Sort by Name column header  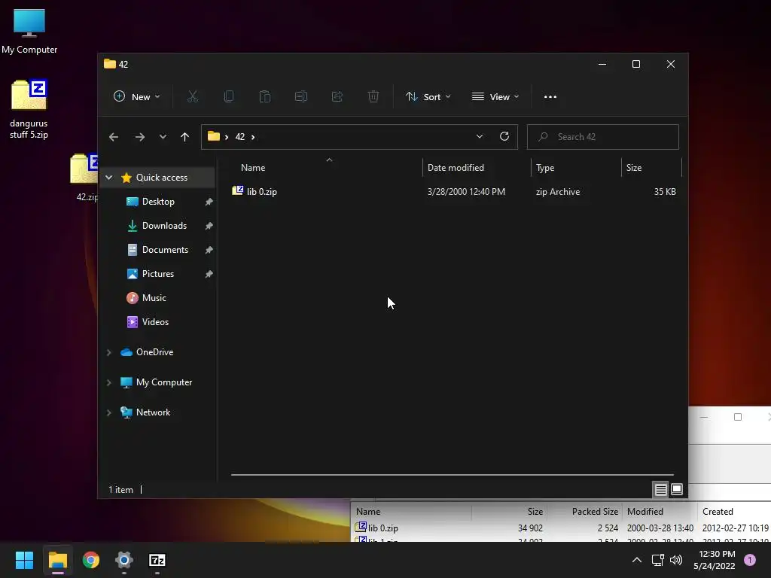click(x=327, y=168)
